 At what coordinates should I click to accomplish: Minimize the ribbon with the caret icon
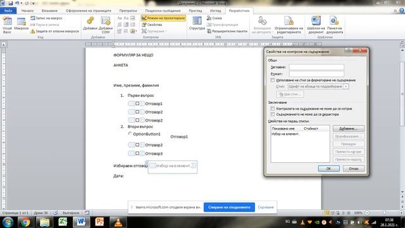(395, 11)
